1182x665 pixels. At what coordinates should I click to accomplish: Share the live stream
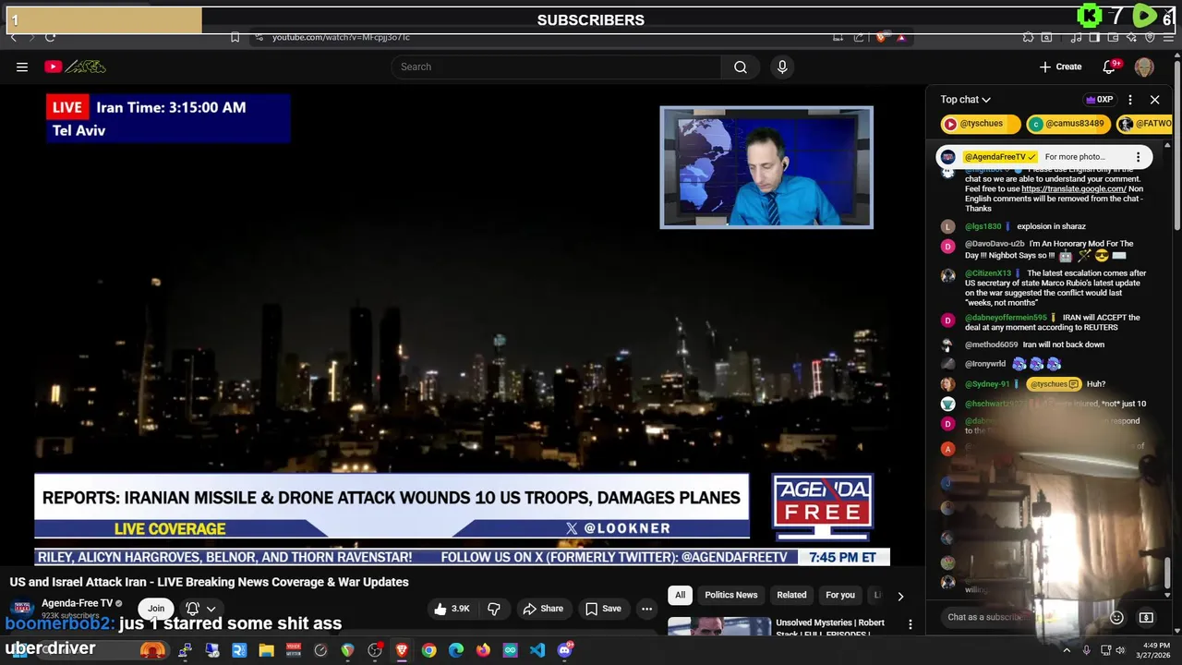[x=542, y=609]
